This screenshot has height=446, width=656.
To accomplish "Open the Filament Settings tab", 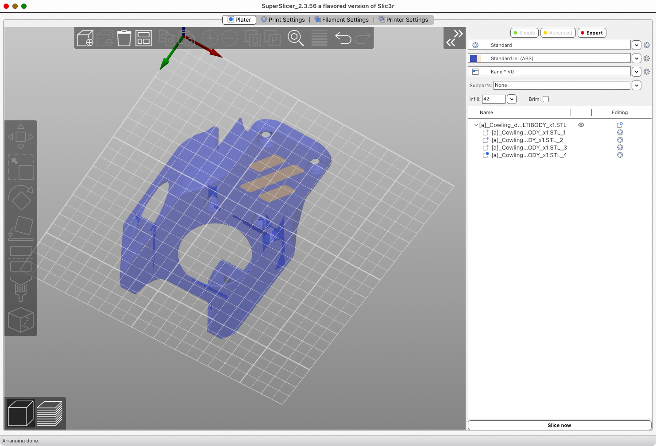I will click(341, 20).
